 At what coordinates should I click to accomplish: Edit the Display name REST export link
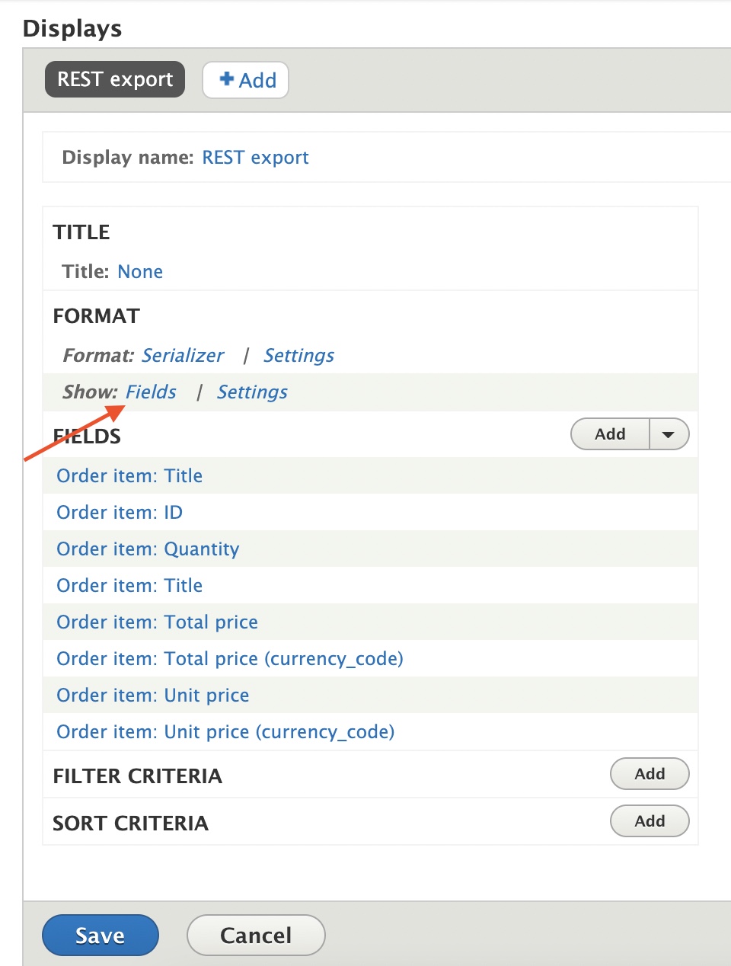[x=255, y=158]
